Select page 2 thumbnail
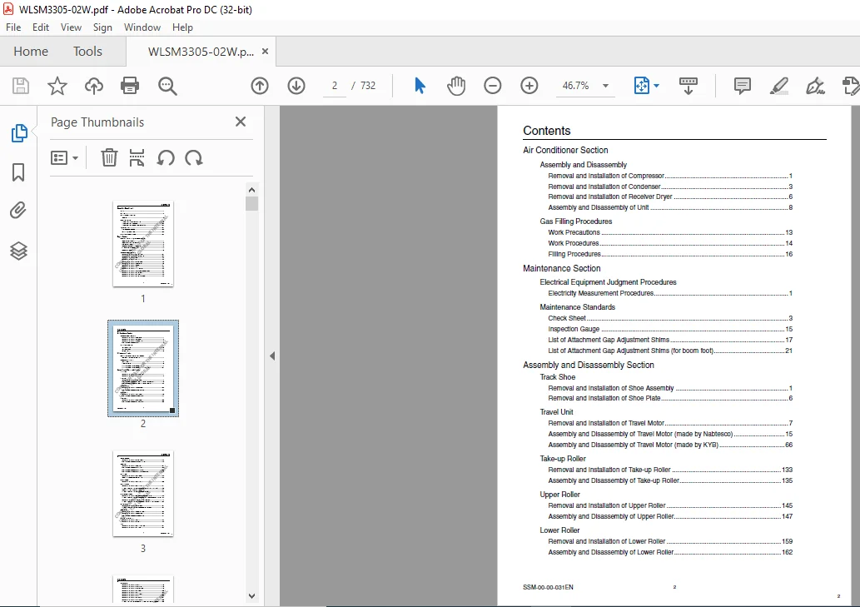Screen dimensions: 860x607 click(x=143, y=368)
